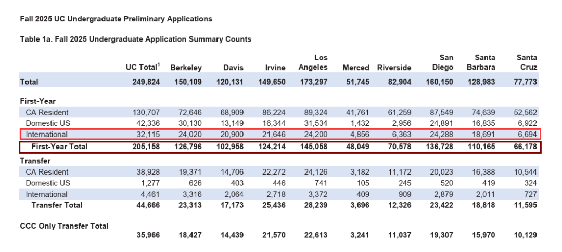The height and width of the screenshot is (252, 562).
Task: Click Transfer CA Resident value 11,172
Action: tap(399, 172)
